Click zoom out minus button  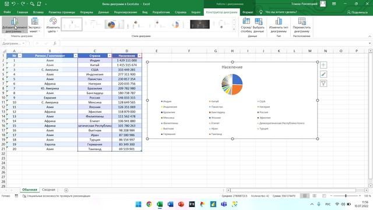click(331, 196)
